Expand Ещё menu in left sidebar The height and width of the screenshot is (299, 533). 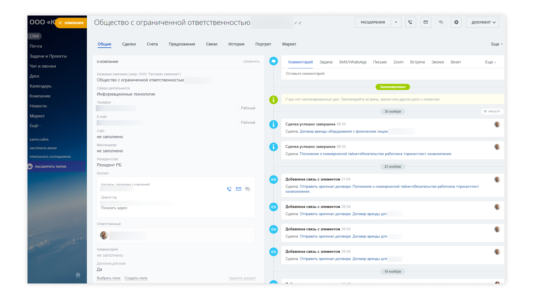35,126
